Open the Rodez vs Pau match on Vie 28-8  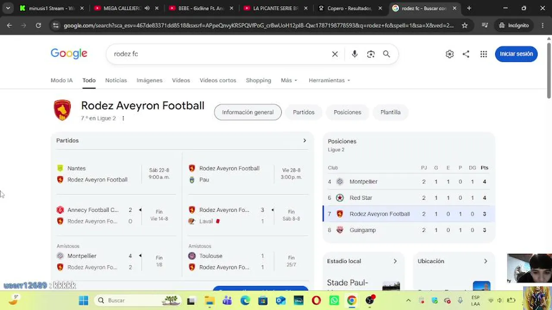point(248,174)
